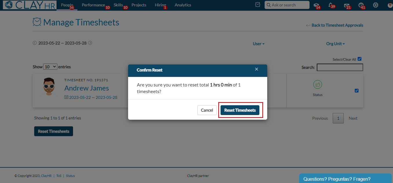Image resolution: width=393 pixels, height=183 pixels.
Task: Open the stacked cards icon with 14 badge
Action: coord(316,5)
